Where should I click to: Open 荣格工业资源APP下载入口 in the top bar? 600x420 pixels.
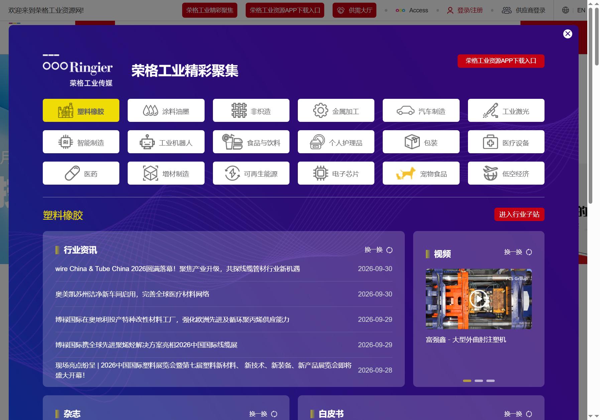[x=285, y=10]
